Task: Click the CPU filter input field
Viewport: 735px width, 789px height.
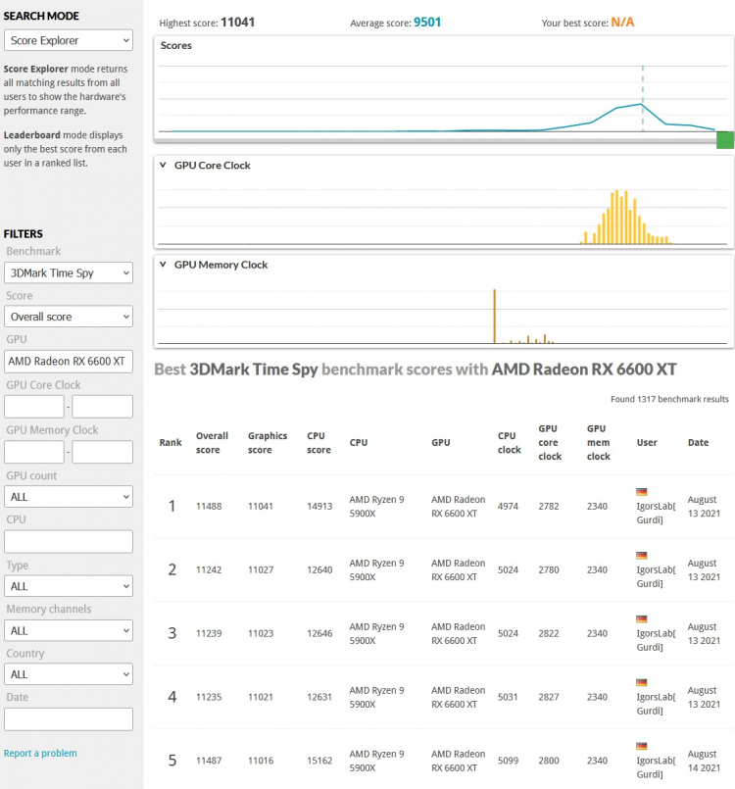Action: coord(69,541)
